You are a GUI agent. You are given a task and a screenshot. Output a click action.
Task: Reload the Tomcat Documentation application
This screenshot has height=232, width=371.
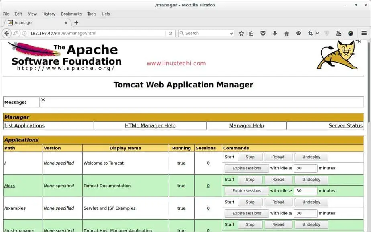(278, 180)
